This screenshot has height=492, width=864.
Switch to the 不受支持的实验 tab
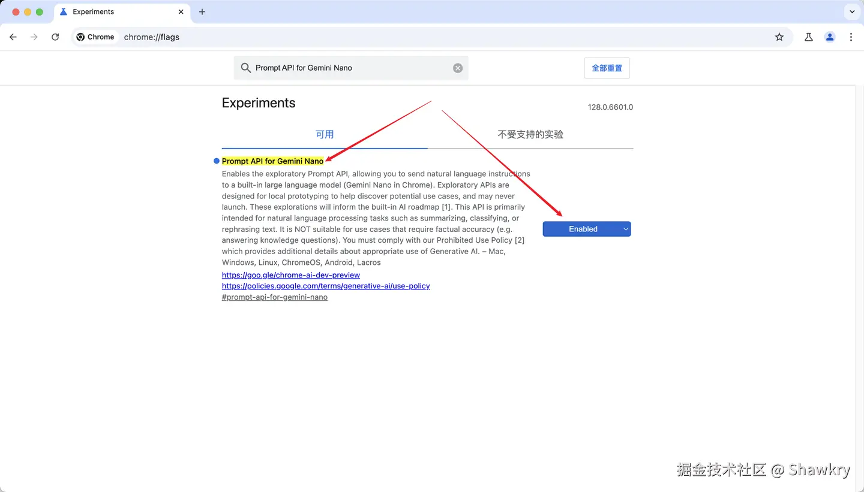[530, 135]
